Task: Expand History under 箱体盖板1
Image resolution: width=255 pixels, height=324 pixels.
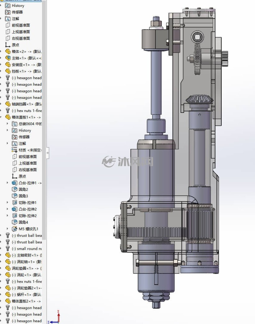Action: point(7,130)
